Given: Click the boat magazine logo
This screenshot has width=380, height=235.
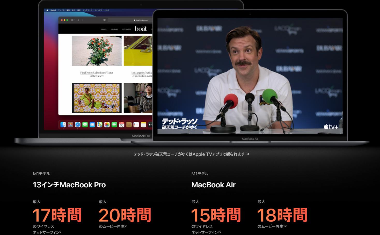Looking at the screenshot, I should point(141,29).
